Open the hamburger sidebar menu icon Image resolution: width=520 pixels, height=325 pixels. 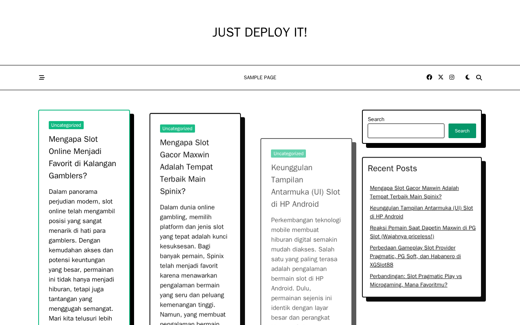(x=41, y=78)
